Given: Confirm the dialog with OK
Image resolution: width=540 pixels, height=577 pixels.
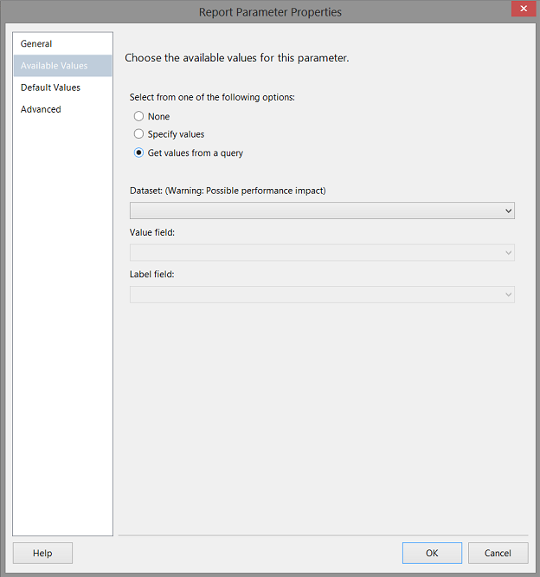Looking at the screenshot, I should point(432,554).
